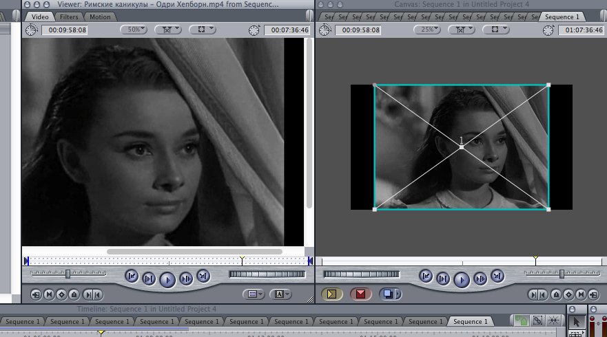Viewport: 607px width, 337px height.
Task: Open the Recent Clips dropdown in Viewer
Action: click(254, 294)
